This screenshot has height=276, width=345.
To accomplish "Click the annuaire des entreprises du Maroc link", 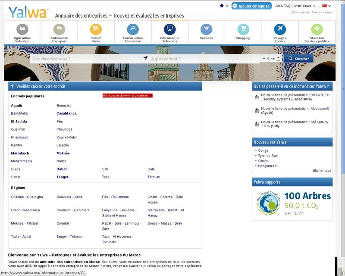I will [x=70, y=262].
